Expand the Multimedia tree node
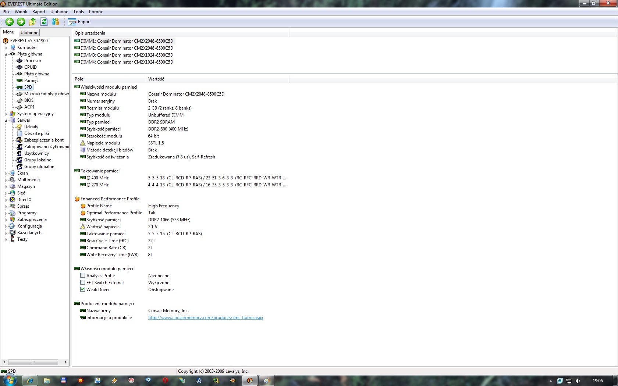 6,180
